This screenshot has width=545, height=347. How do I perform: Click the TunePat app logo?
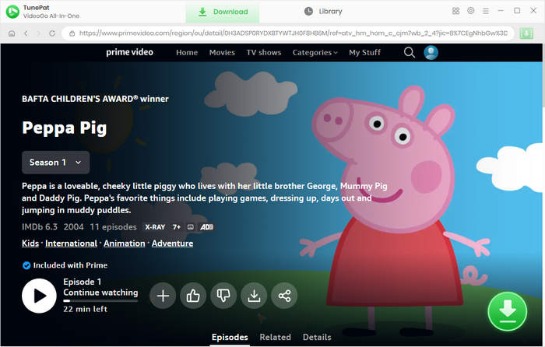[13, 12]
